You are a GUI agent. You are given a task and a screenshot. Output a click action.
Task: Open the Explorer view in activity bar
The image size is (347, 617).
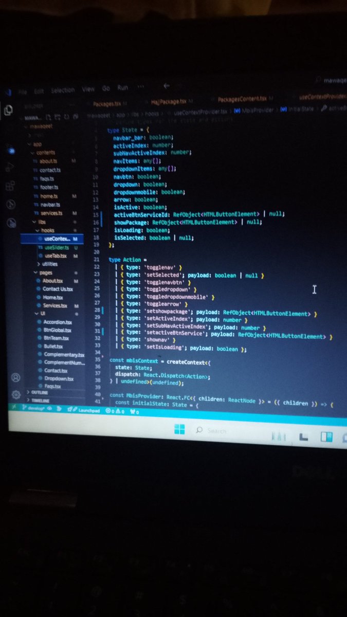click(x=8, y=110)
